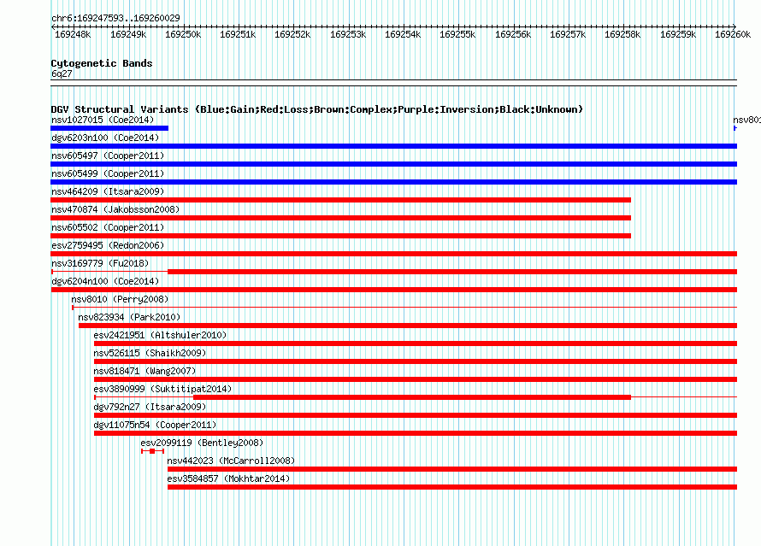Viewport: 761px width, 546px height.
Task: Click the thin red nsv8010 line
Action: 404,308
